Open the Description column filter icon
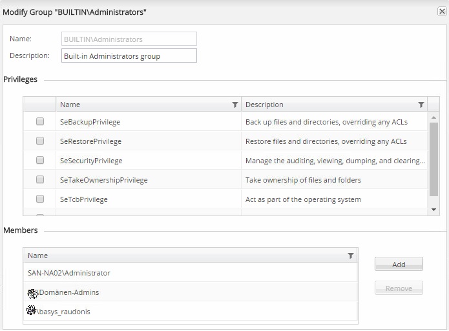This screenshot has height=331, width=449. (421, 105)
